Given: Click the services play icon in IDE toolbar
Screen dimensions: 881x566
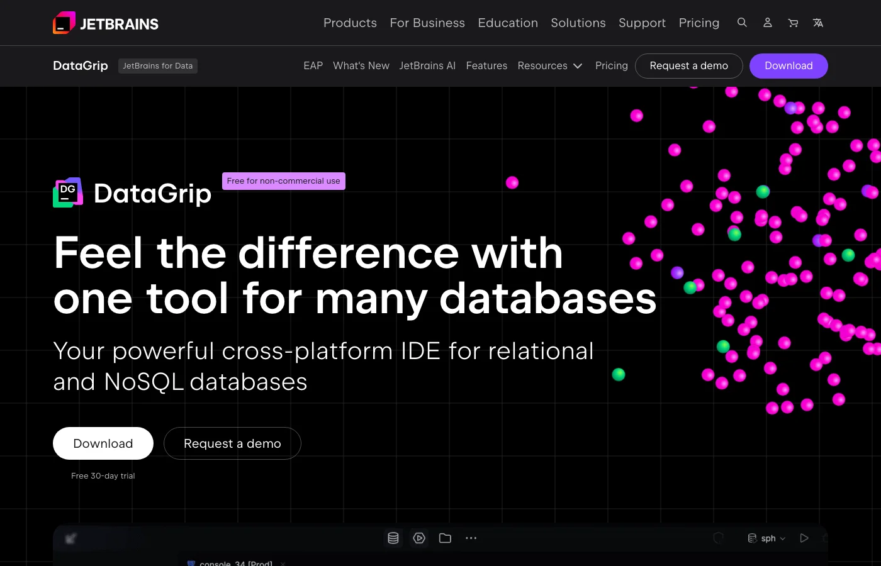Looking at the screenshot, I should point(419,538).
